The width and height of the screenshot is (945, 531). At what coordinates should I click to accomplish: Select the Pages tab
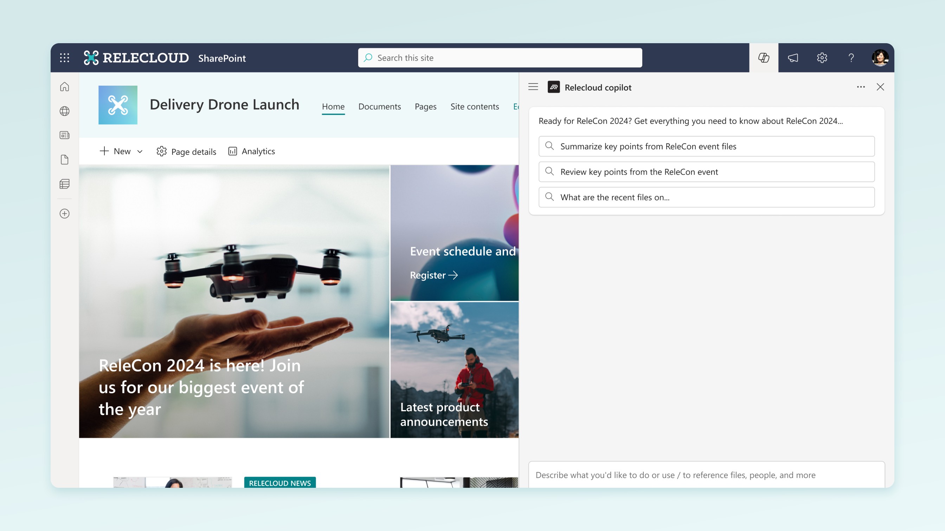click(426, 106)
